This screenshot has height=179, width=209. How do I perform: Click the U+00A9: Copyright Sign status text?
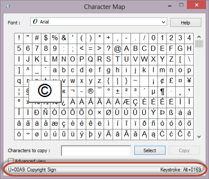[32, 170]
